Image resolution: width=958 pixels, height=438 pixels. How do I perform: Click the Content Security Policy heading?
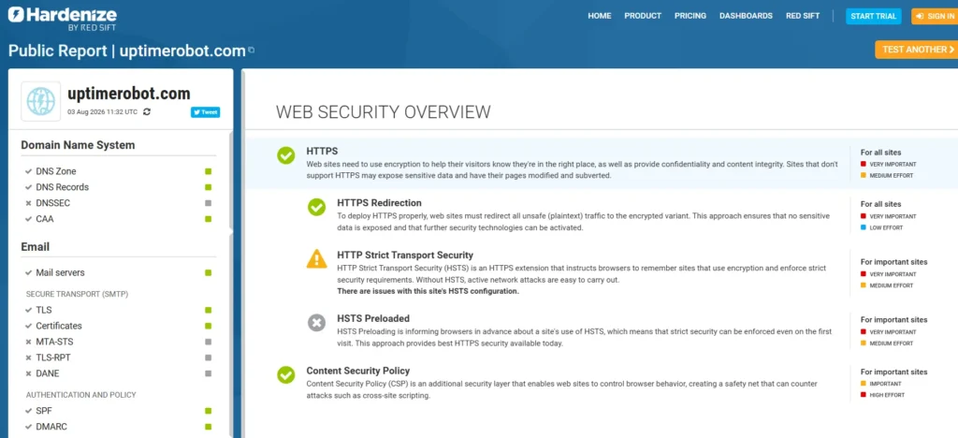click(x=358, y=371)
